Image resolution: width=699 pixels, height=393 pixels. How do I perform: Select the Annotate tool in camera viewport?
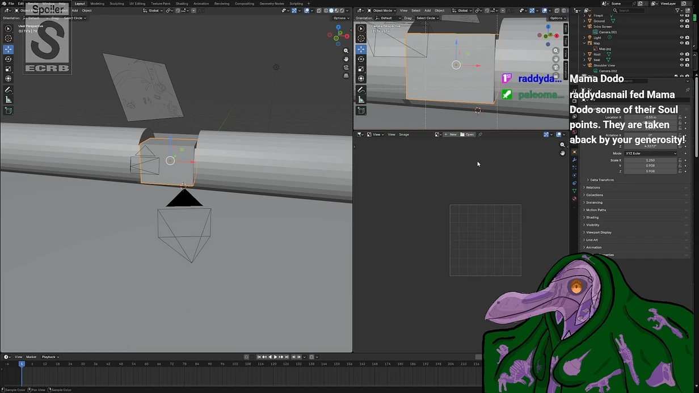pos(361,90)
